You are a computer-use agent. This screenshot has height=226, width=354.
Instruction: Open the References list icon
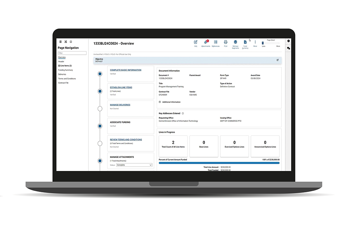[215, 42]
